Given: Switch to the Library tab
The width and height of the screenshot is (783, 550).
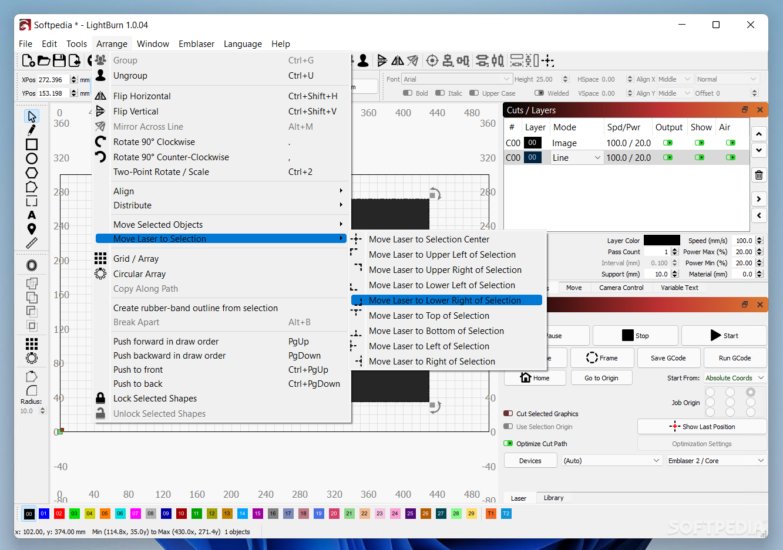Looking at the screenshot, I should point(553,498).
